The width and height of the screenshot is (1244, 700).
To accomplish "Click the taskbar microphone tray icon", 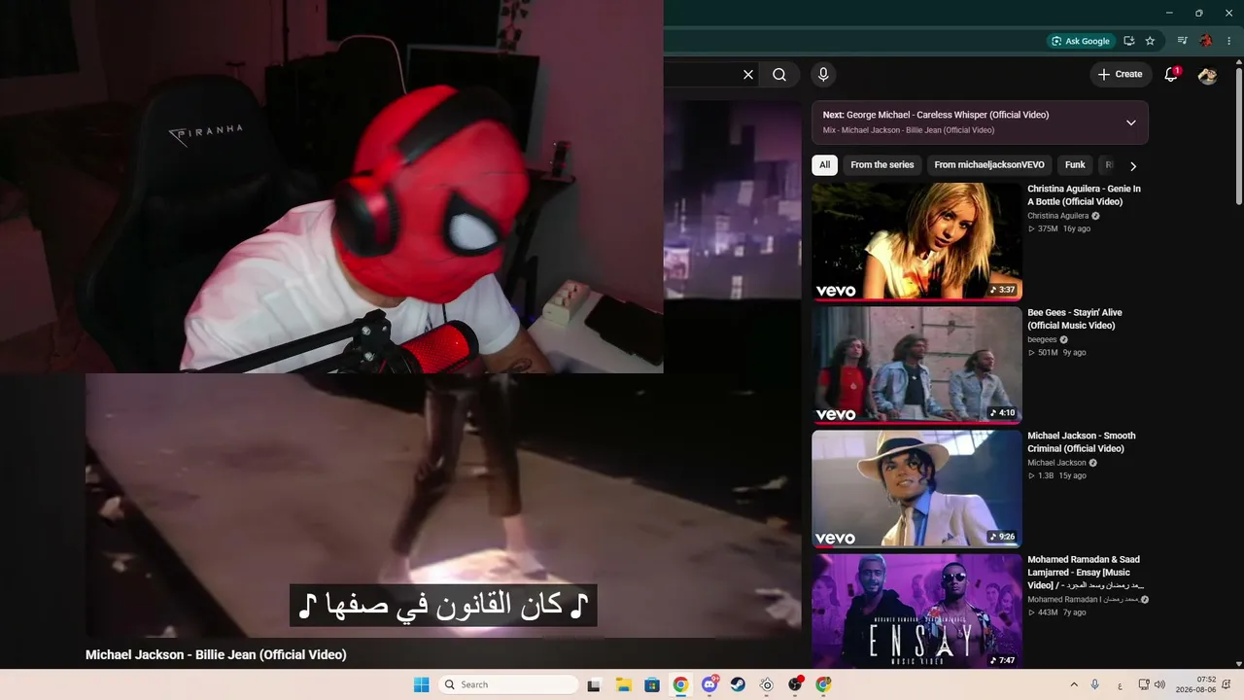I will coord(1095,684).
